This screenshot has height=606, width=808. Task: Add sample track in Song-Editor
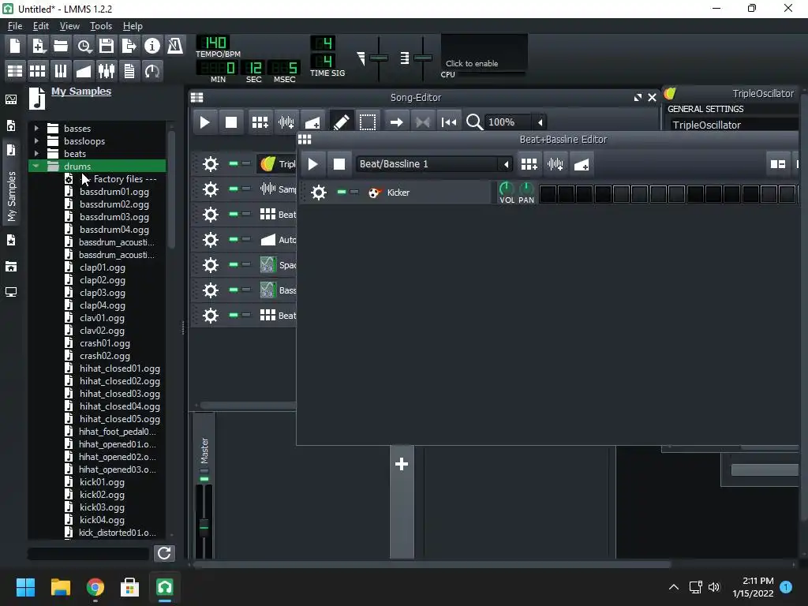(286, 122)
